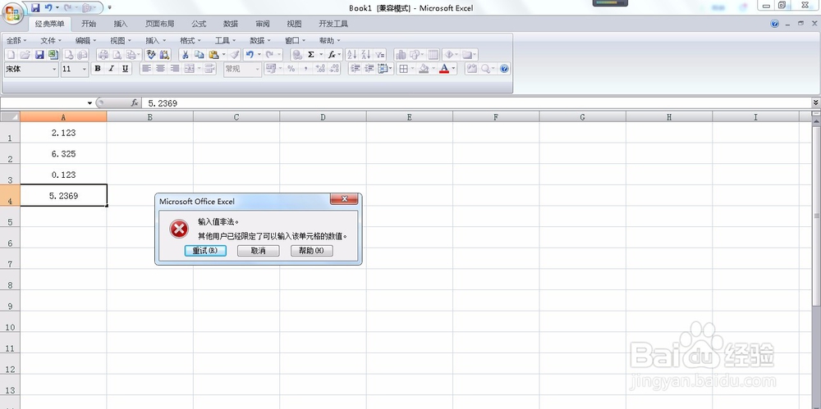The height and width of the screenshot is (409, 821).
Task: Click the 重试(R) button in dialog
Action: pos(205,251)
